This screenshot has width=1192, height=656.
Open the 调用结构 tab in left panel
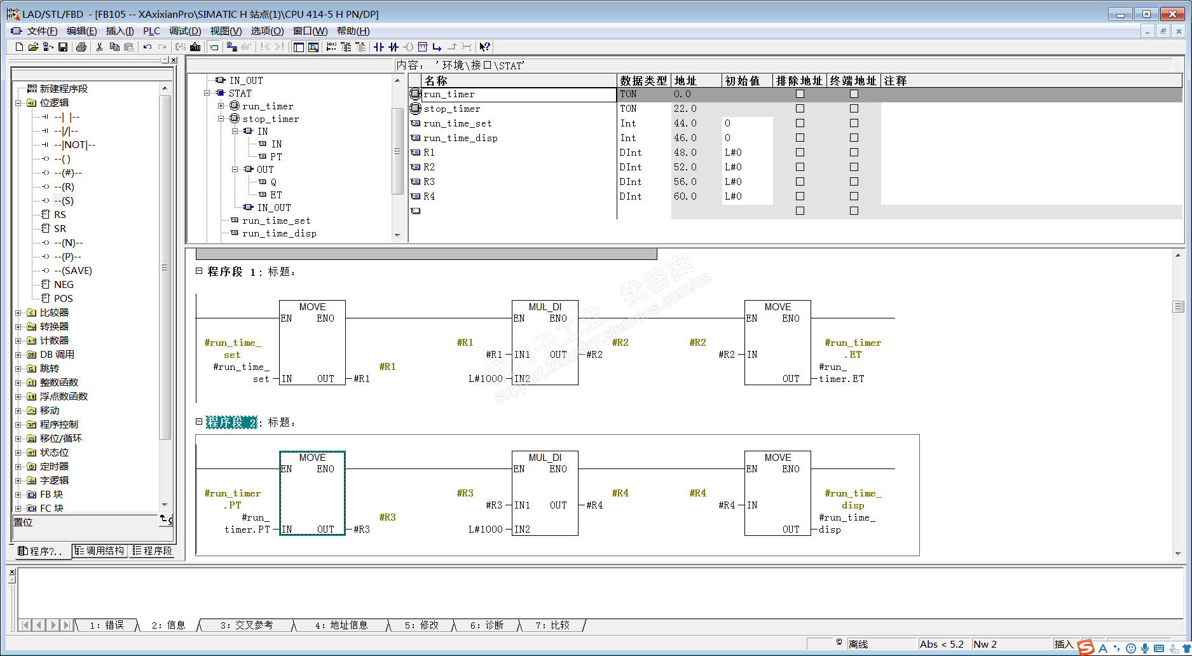[x=100, y=550]
